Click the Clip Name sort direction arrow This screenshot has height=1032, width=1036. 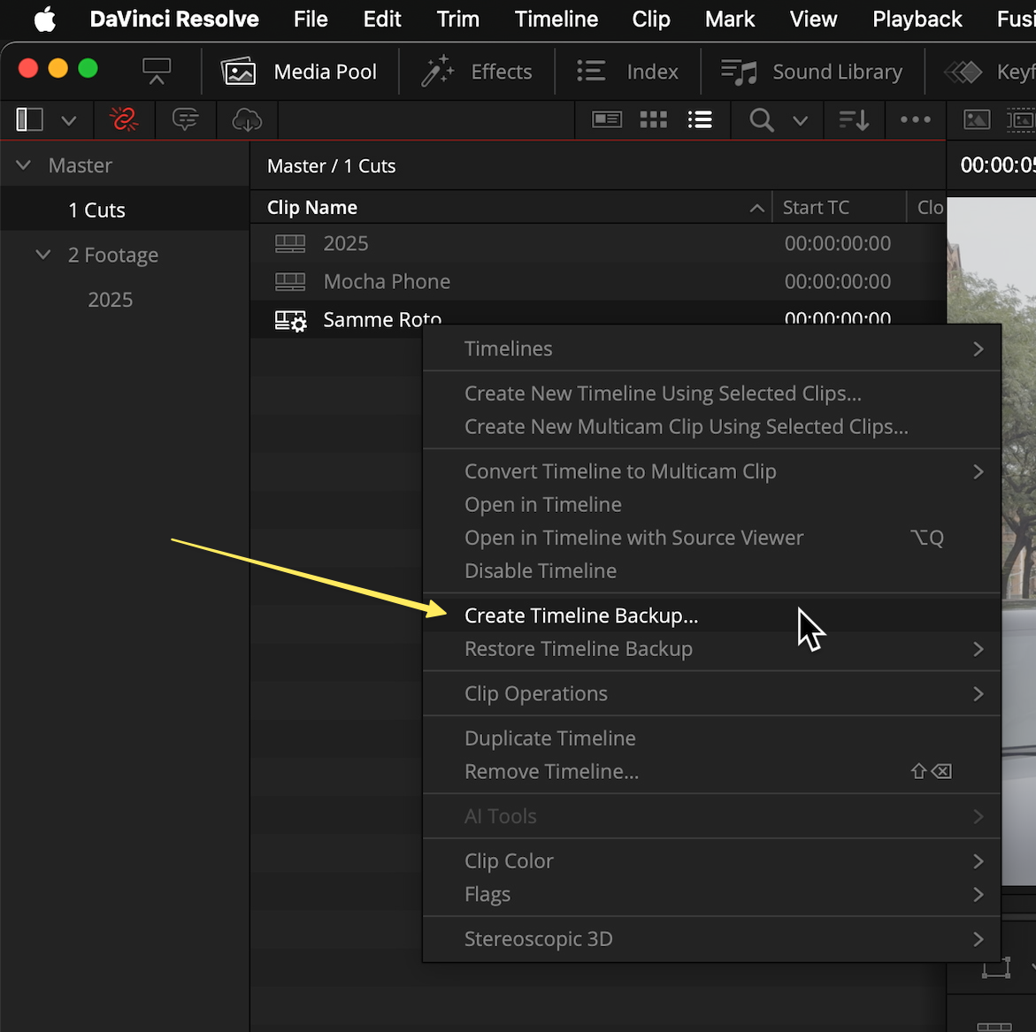(x=756, y=208)
